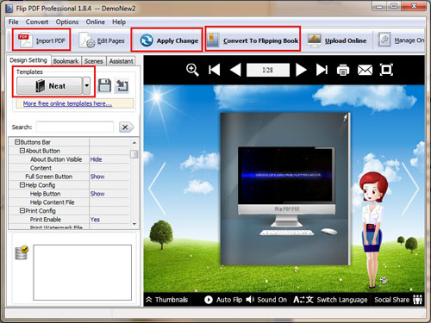Screen dimensions: 431x323
Task: Open the Convert menu
Action: click(x=37, y=22)
